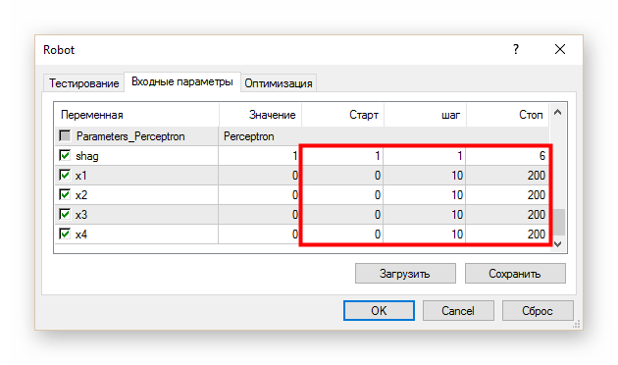Select the x2 variable name
Image resolution: width=618 pixels, height=365 pixels.
81,195
